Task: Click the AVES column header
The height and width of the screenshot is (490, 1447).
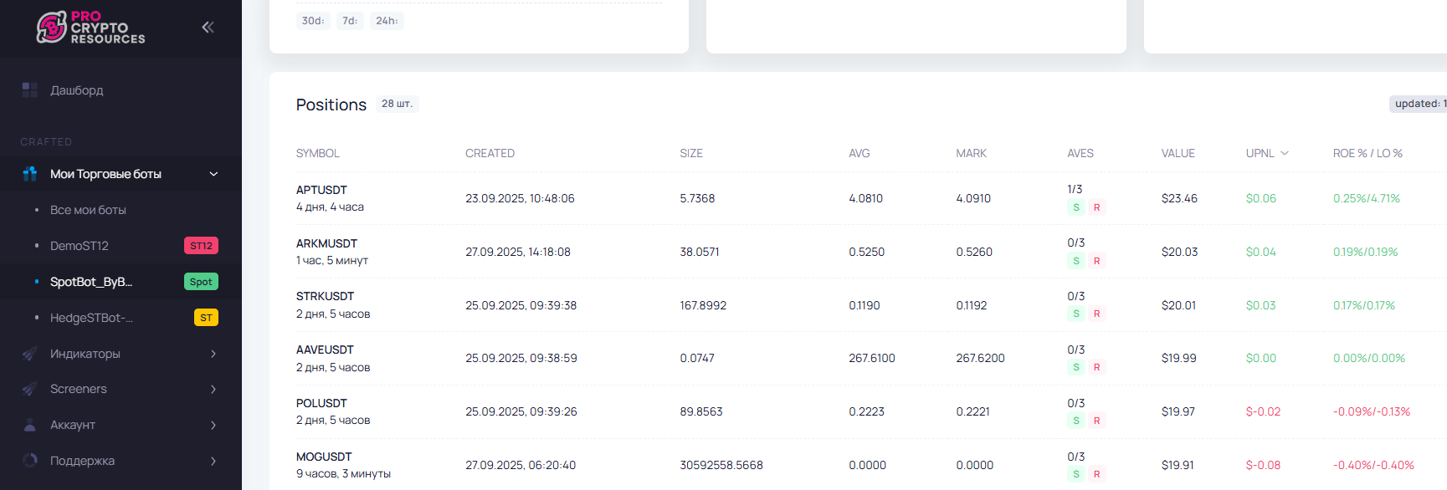Action: pyautogui.click(x=1080, y=153)
